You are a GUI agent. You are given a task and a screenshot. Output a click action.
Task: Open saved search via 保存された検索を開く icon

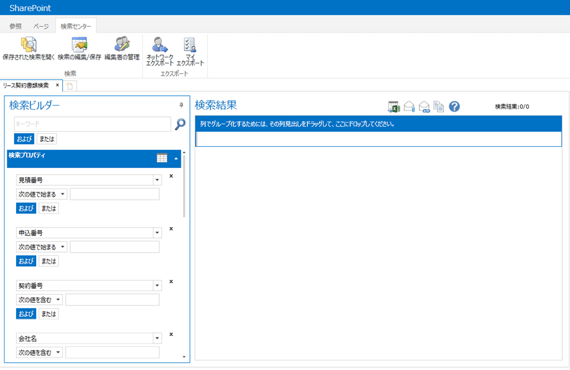tap(28, 45)
